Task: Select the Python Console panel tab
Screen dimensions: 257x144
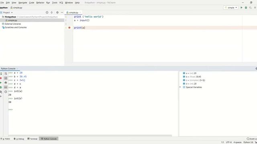Action: [x=8, y=68]
